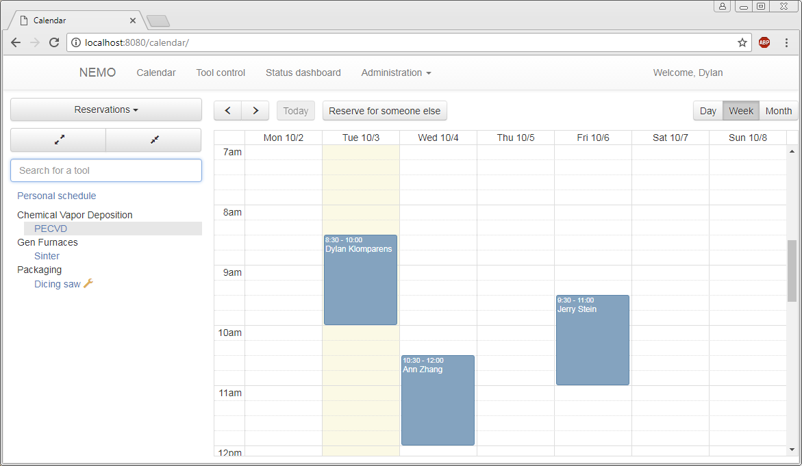Open Chrome user profile icon
This screenshot has height=466, width=802.
point(722,6)
